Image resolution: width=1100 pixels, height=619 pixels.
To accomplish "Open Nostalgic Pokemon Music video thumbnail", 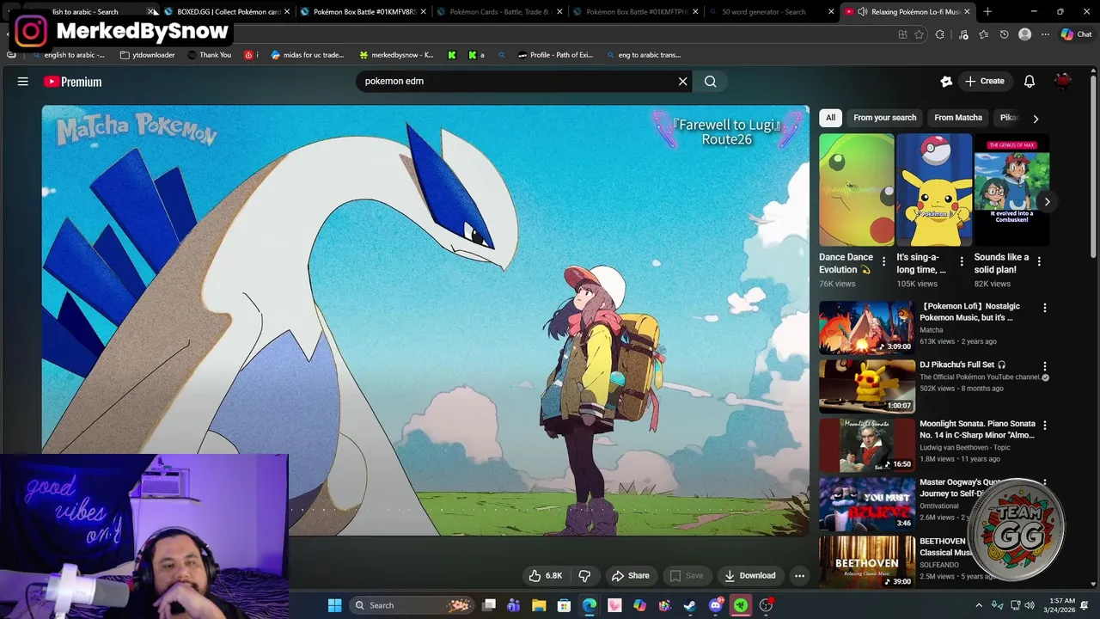I will [866, 328].
